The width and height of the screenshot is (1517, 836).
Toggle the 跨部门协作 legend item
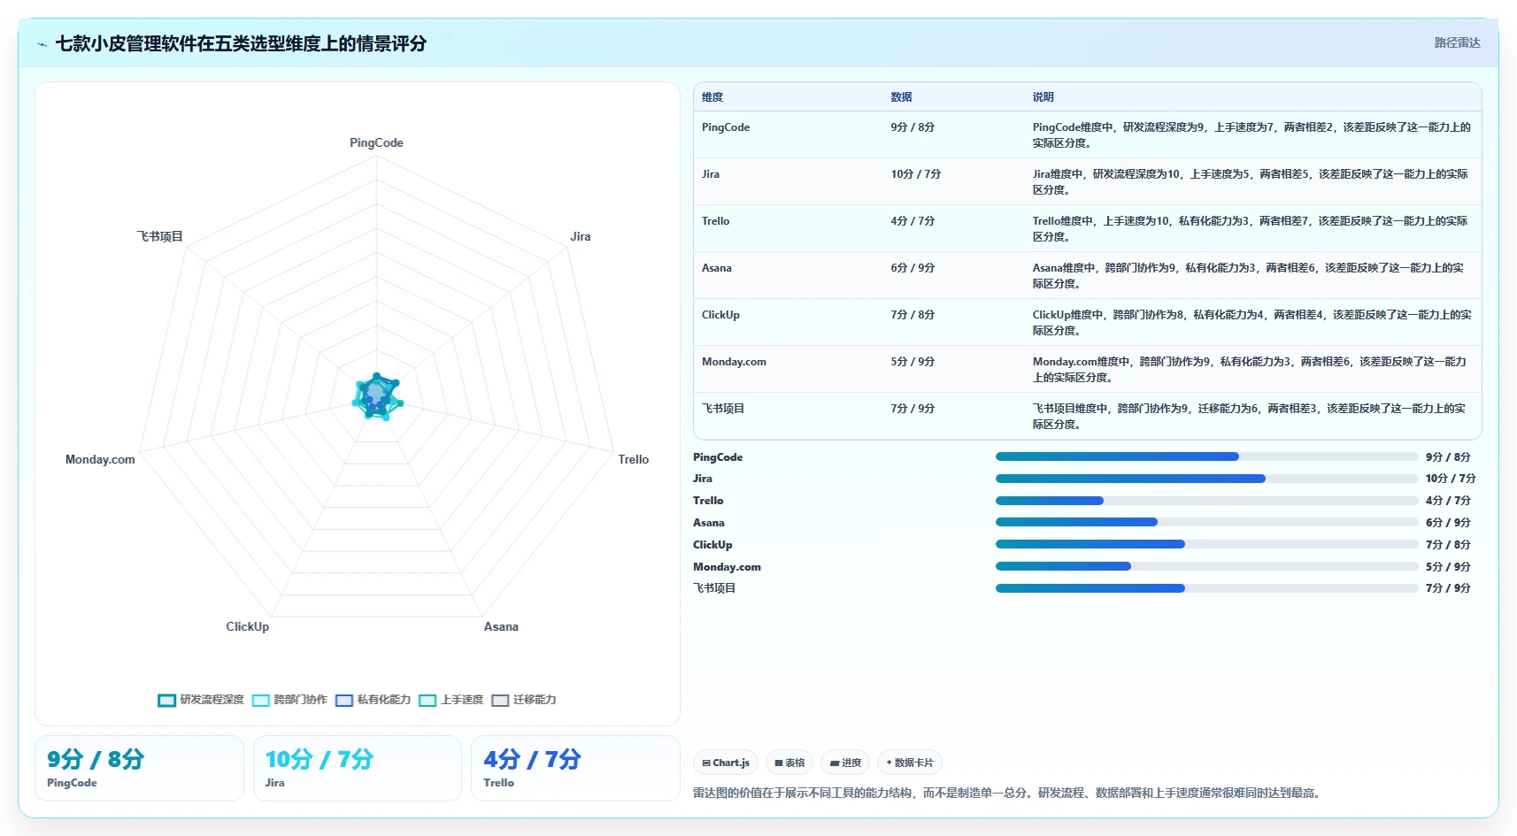point(289,700)
